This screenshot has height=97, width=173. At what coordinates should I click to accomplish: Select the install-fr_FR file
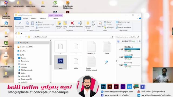coord(91,47)
